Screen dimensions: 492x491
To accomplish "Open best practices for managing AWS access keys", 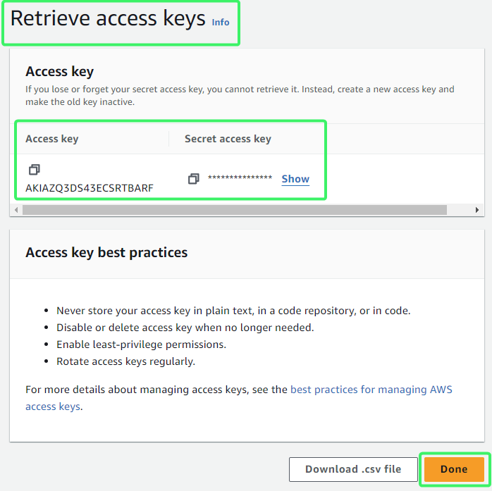I will coord(238,398).
